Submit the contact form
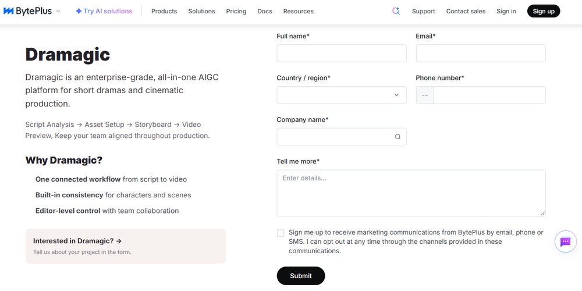This screenshot has width=582, height=291. pos(301,276)
